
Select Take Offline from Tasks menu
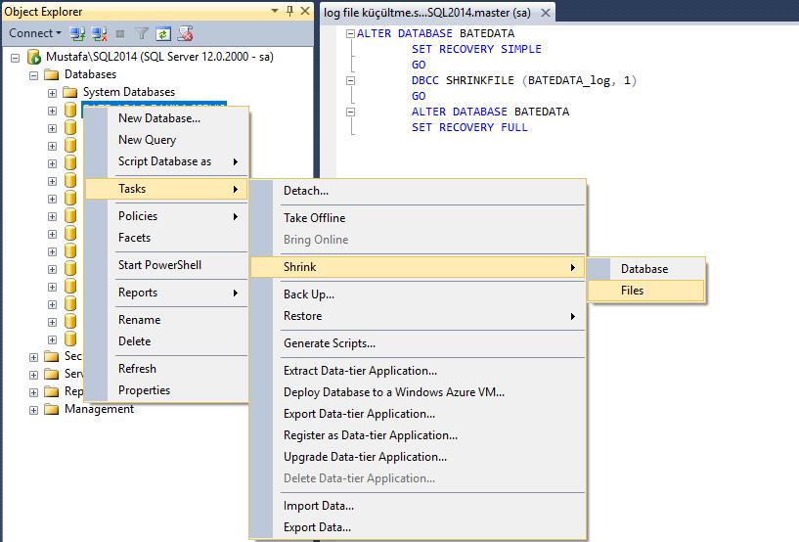[x=314, y=218]
